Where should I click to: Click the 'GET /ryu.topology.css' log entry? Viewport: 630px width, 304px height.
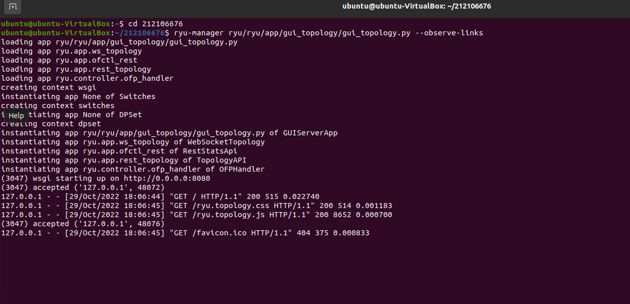197,206
